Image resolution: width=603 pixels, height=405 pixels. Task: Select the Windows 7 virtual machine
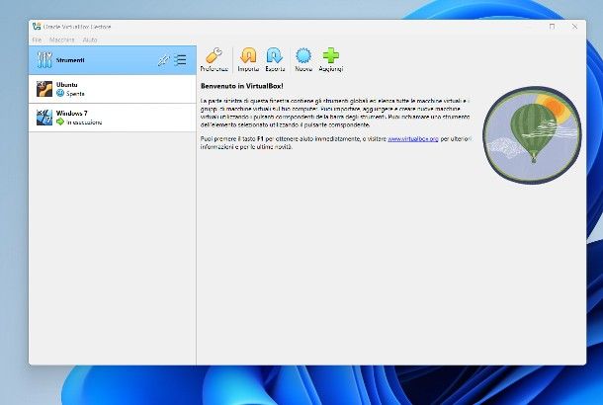(113, 118)
